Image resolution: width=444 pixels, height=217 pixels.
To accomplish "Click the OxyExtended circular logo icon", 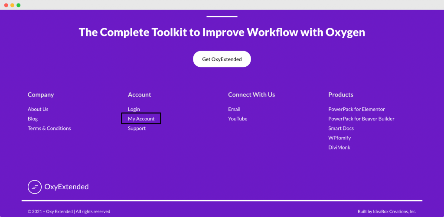I will (35, 187).
